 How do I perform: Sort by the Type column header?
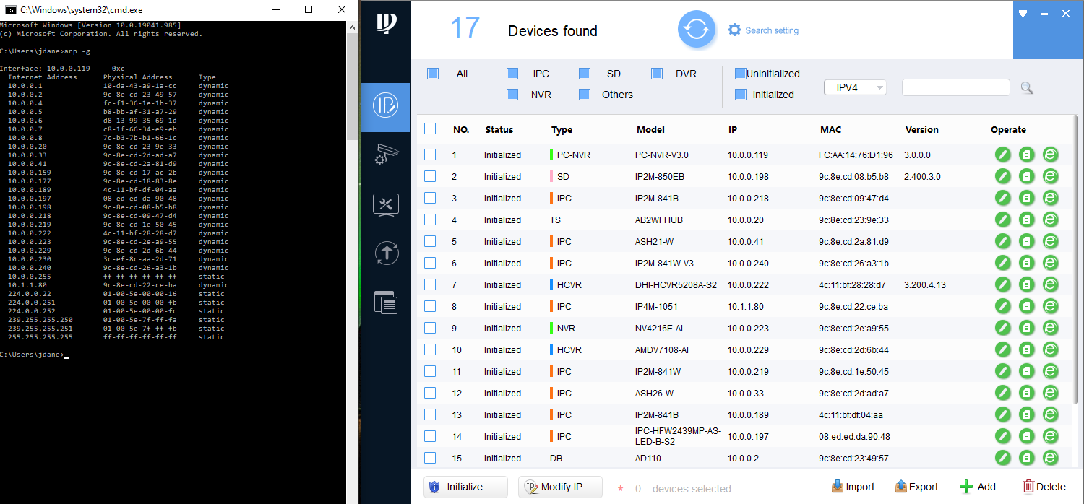point(562,130)
